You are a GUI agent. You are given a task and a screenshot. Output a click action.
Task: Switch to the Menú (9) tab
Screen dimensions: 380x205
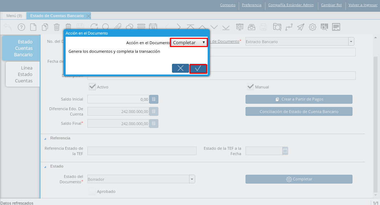point(14,16)
